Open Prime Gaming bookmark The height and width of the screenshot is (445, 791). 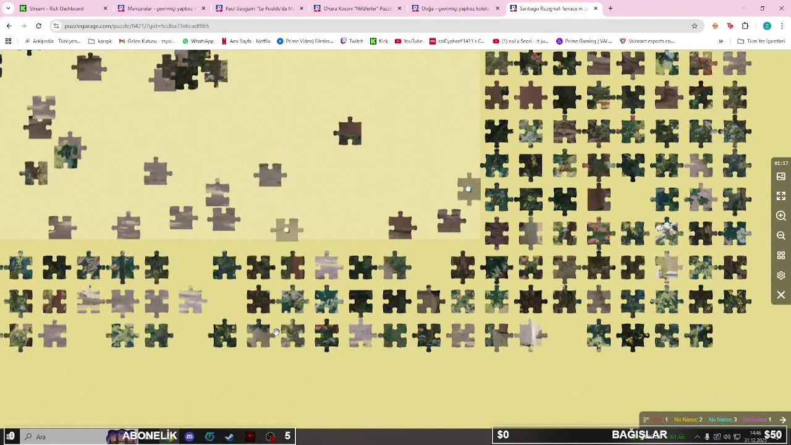coord(584,41)
